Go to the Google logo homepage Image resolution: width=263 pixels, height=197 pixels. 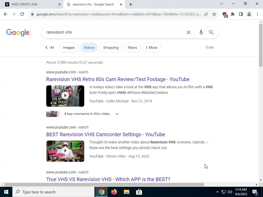click(x=18, y=33)
